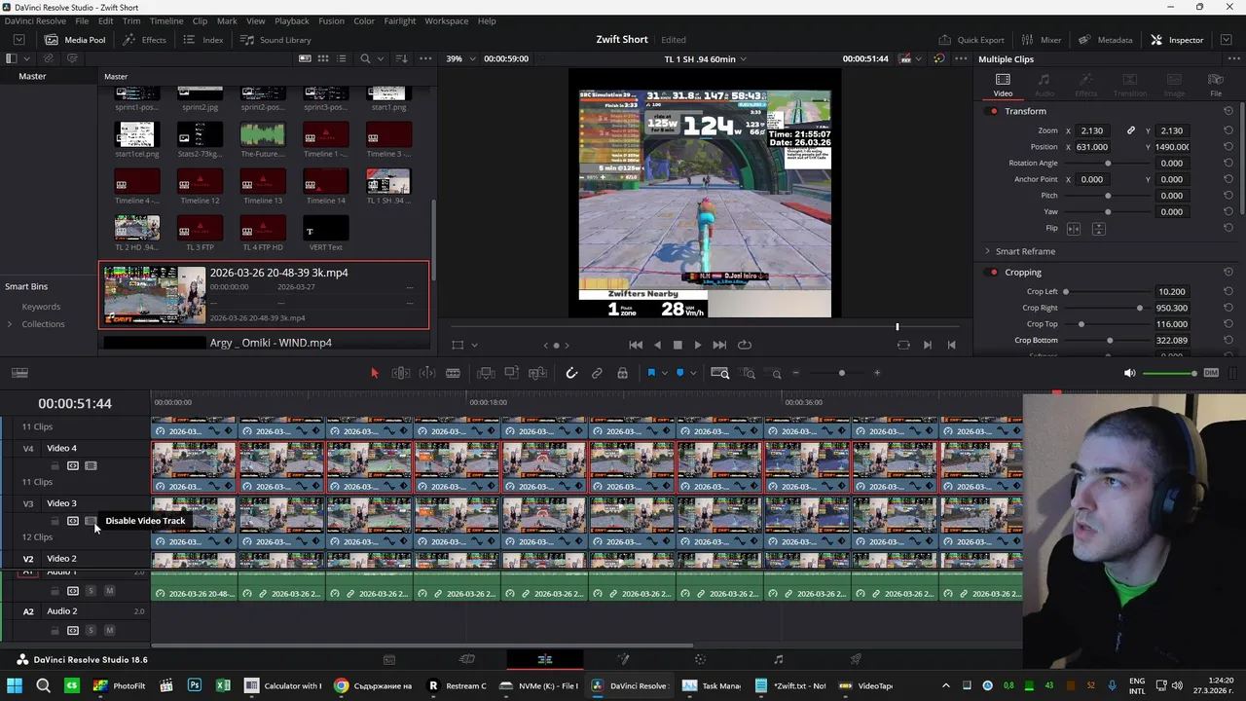Open the Sound Library panel
Screen dimensions: 1246x701
(x=275, y=40)
